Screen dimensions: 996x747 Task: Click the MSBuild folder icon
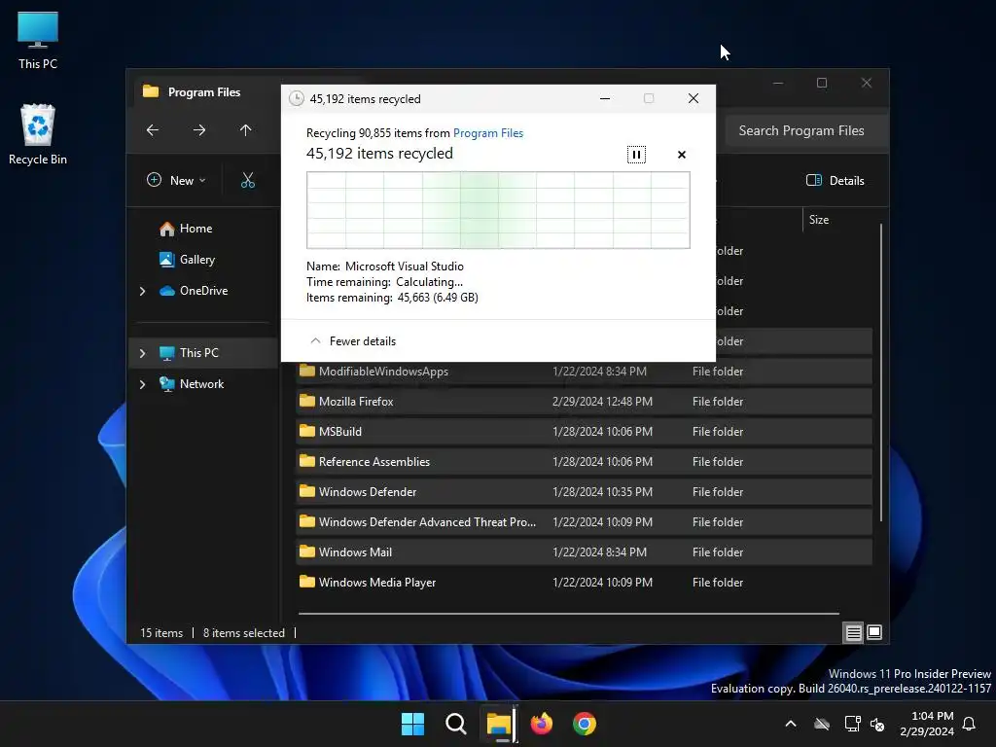[x=307, y=431]
